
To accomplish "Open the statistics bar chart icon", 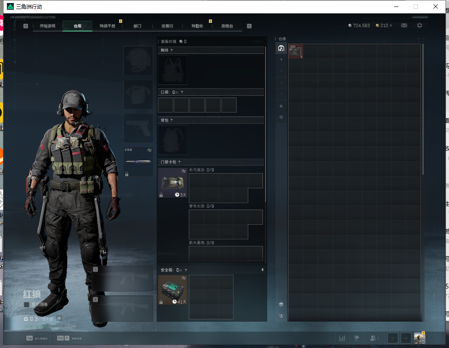I will 342,338.
